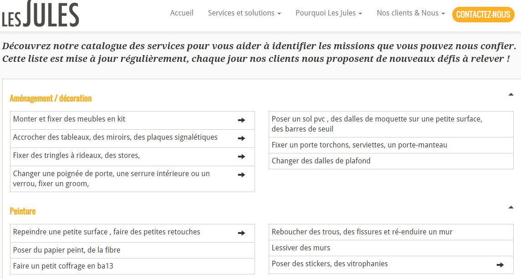This screenshot has width=521, height=279.
Task: Click arrow next to Fixer des tringles
Action: tap(241, 157)
